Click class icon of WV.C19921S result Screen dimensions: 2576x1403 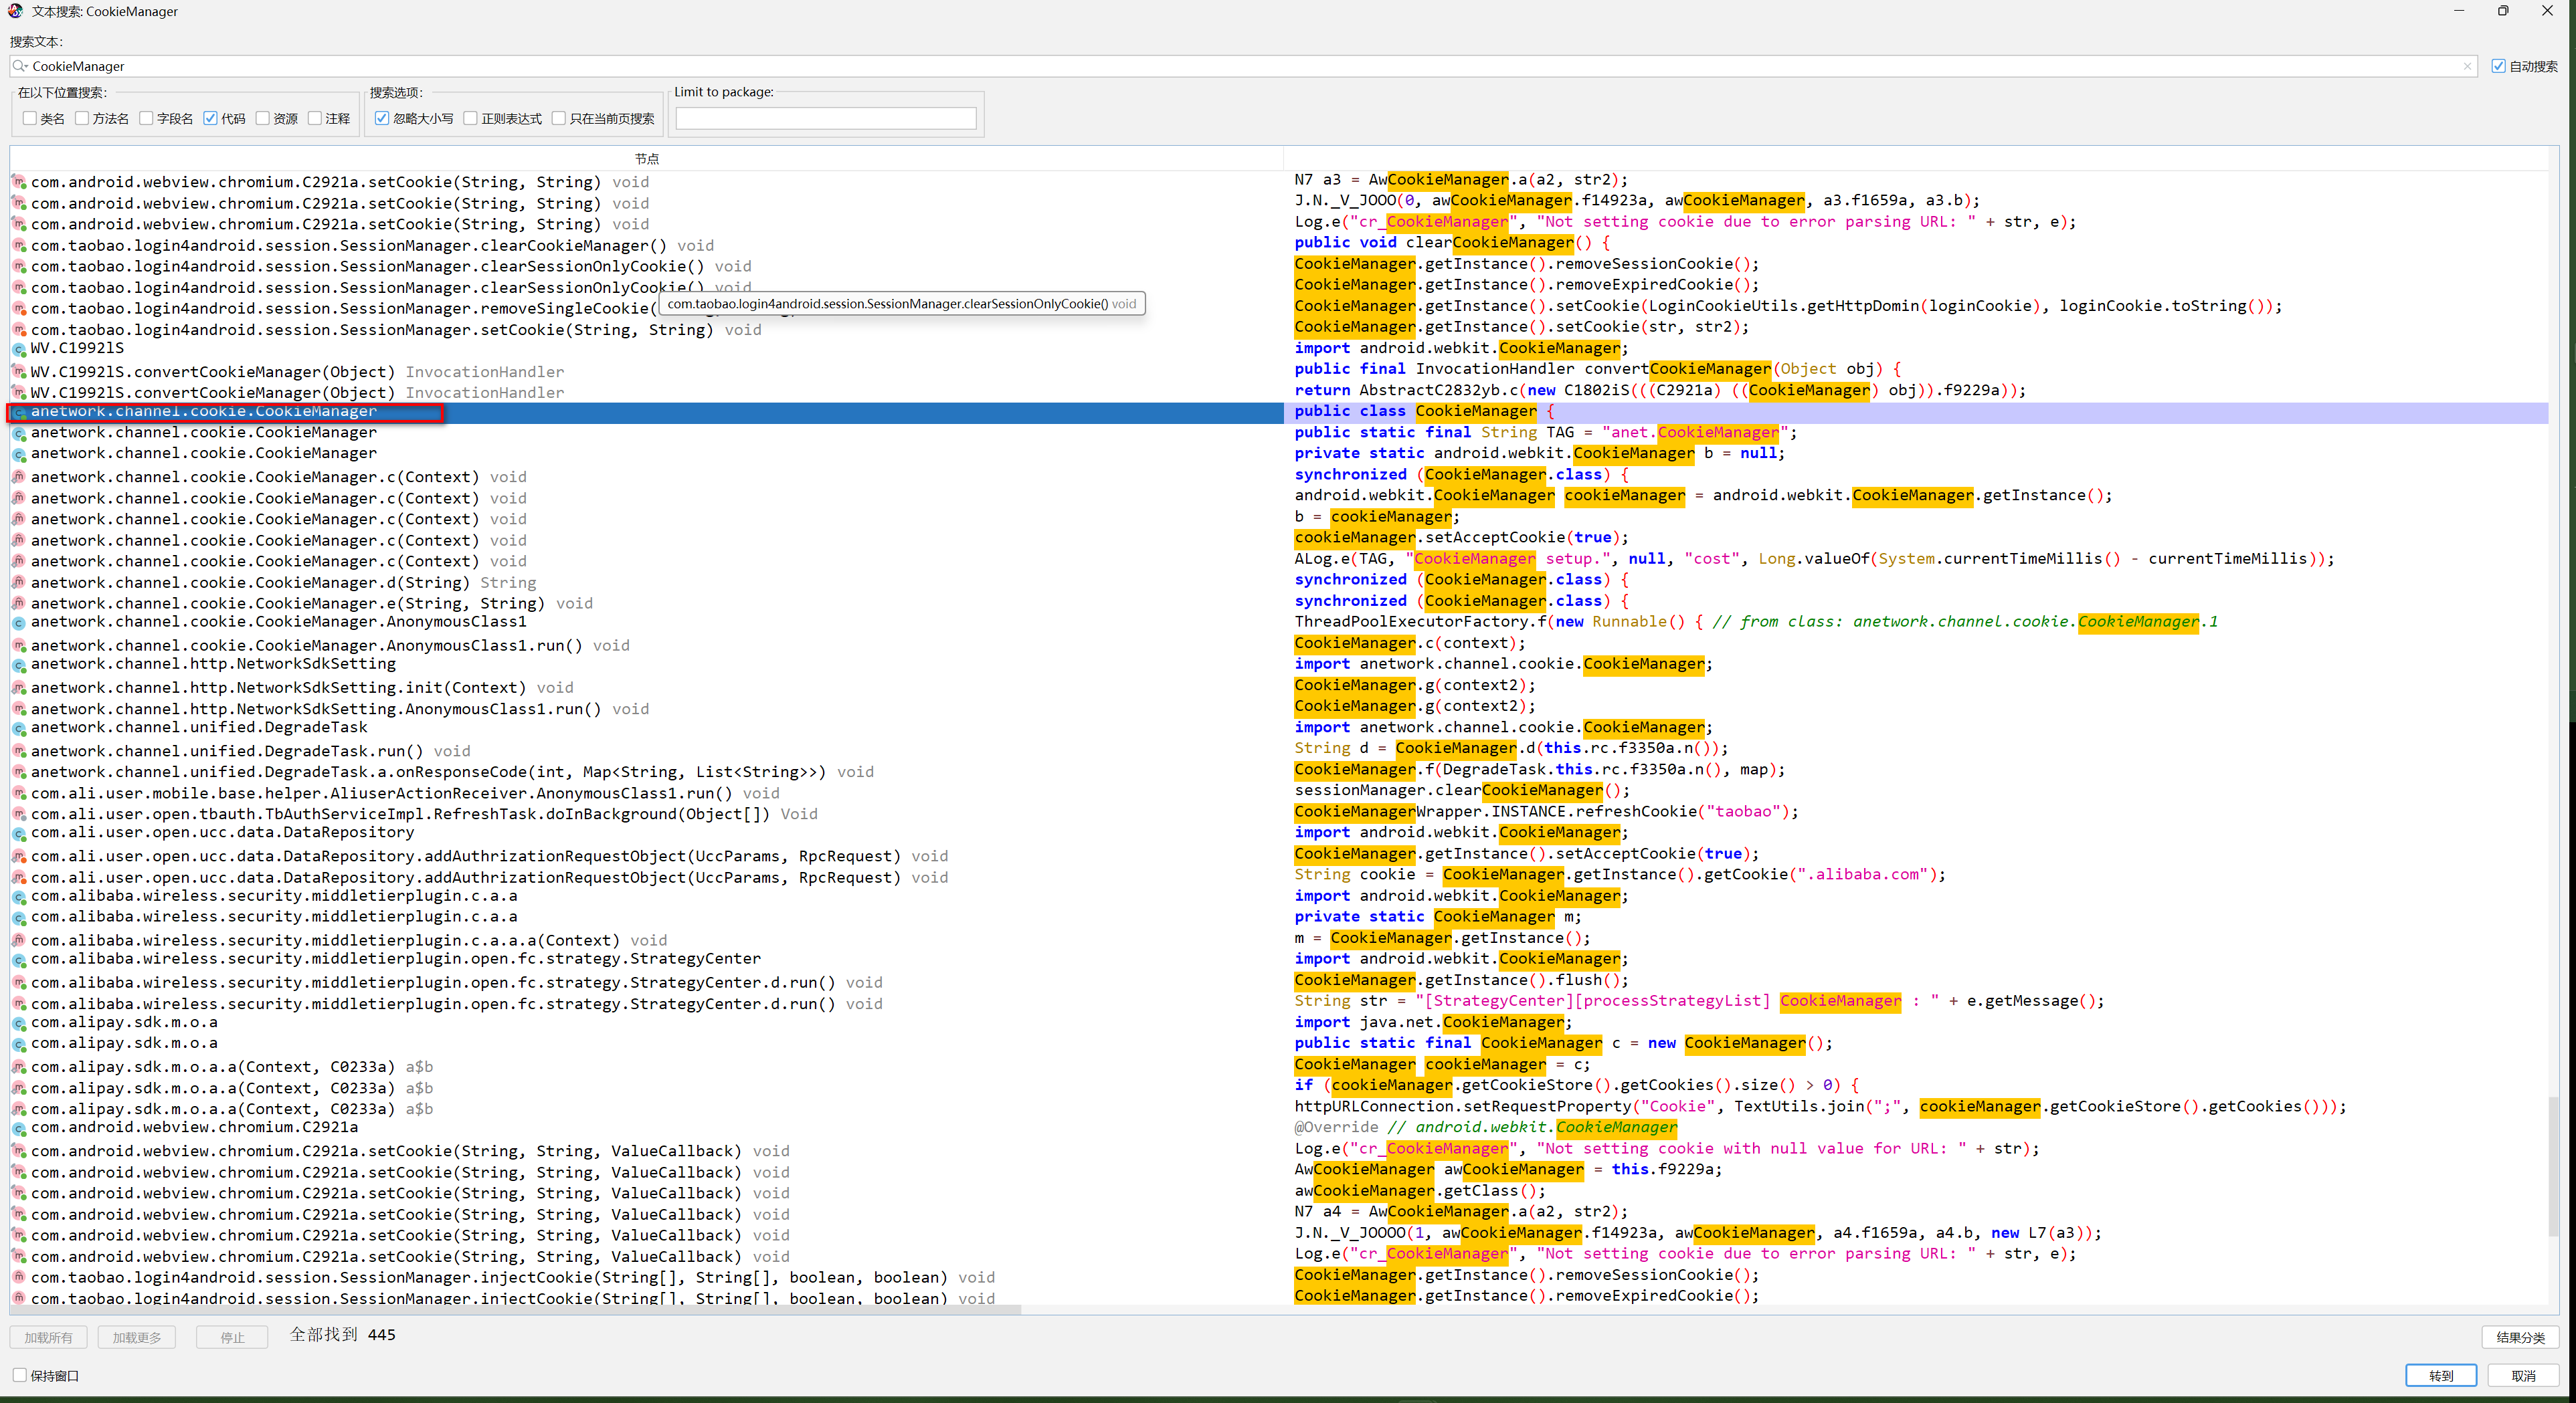tap(19, 350)
